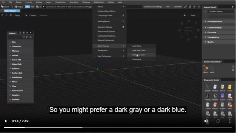236x133 pixels.
Task: Select the IsoAng diagnostic shade icon
Action: 208,96
